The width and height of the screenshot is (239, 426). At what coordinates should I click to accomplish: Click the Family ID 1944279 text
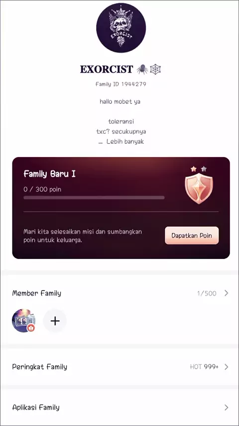tap(120, 84)
